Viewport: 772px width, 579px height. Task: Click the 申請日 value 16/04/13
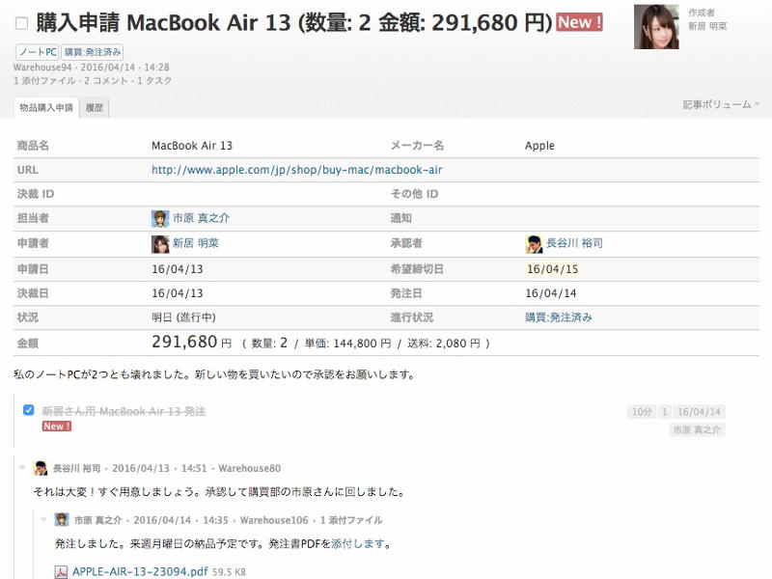click(178, 269)
